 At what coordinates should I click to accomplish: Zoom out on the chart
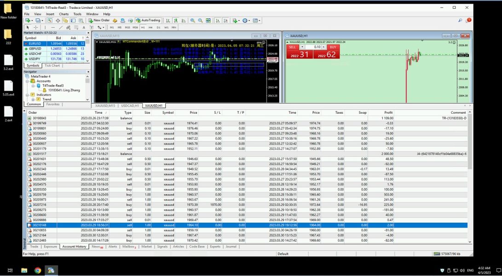200,20
